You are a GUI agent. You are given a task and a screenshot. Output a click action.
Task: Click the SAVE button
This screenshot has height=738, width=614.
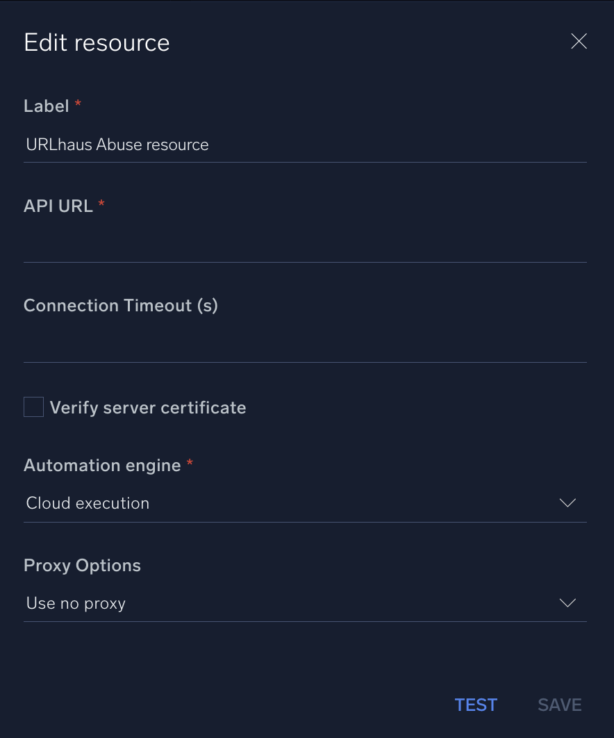(559, 704)
